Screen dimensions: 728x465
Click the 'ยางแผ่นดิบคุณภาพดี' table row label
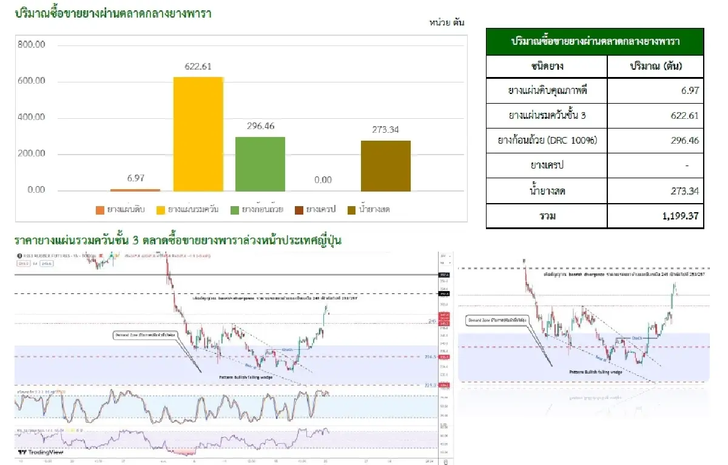547,90
